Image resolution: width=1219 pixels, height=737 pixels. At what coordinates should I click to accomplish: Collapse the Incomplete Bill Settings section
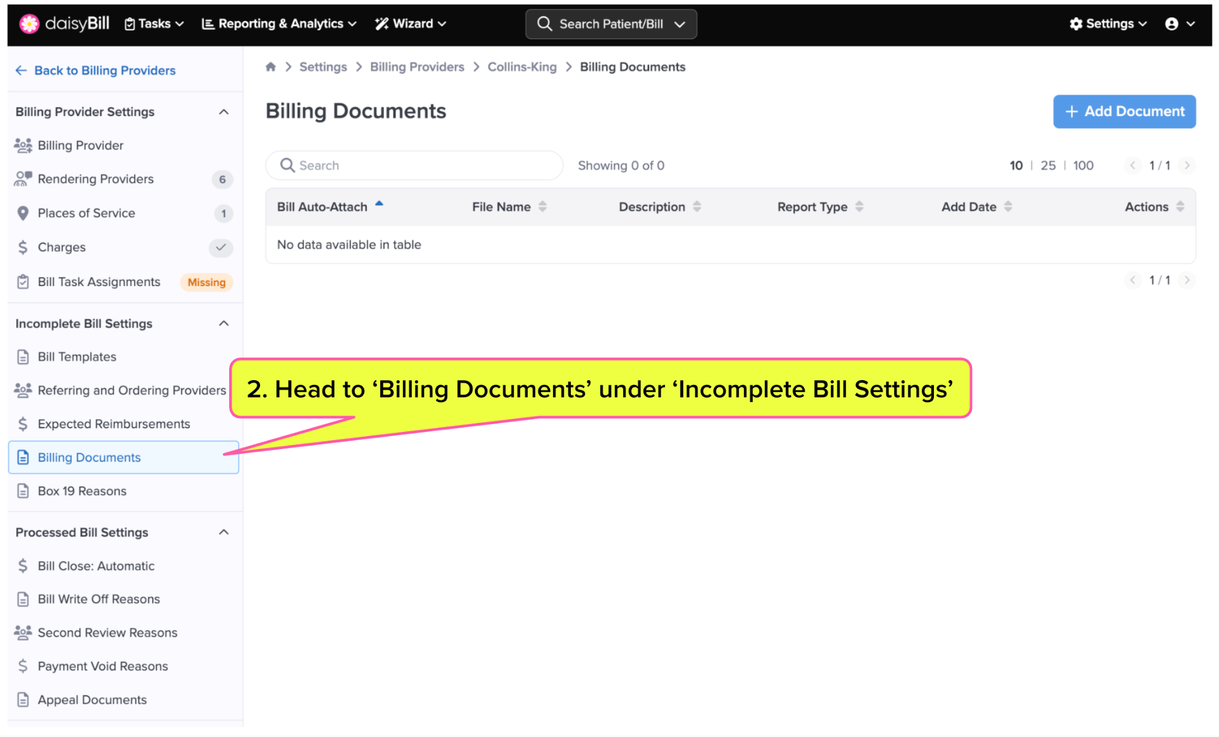click(x=224, y=324)
